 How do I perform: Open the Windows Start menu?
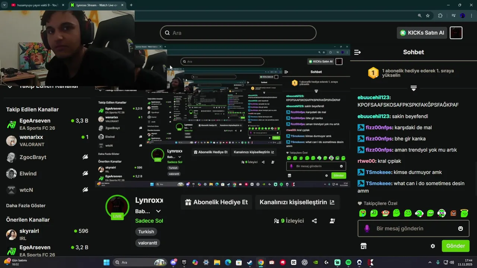pyautogui.click(x=106, y=262)
